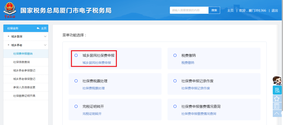Image resolution: width=283 pixels, height=125 pixels.
Task: Select the 税费缴纳 radio circle
Action: point(175,55)
